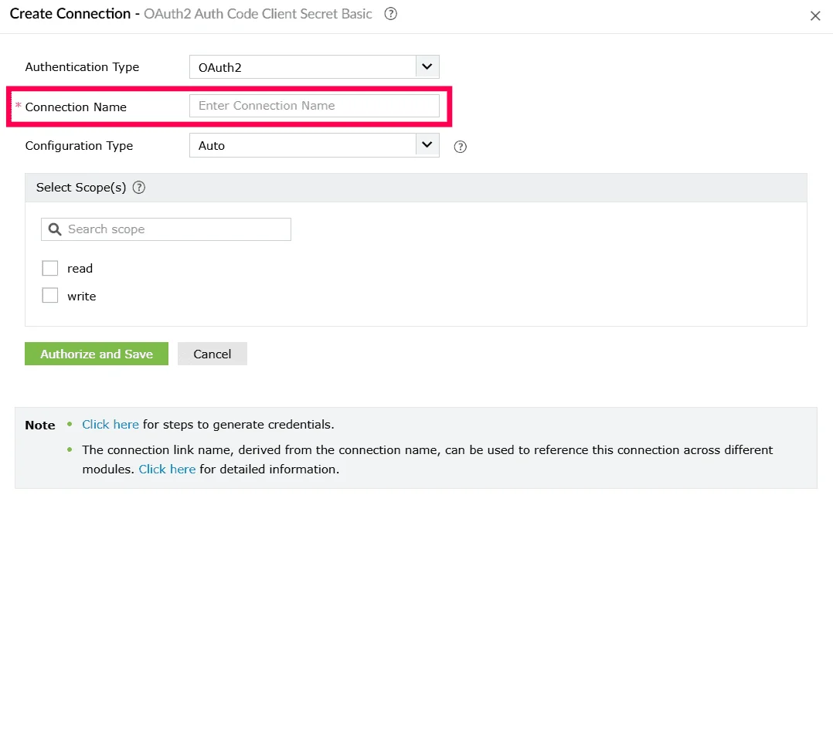Screen dimensions: 833x729
Task: Open Click here link for generating credentials
Action: pos(110,424)
